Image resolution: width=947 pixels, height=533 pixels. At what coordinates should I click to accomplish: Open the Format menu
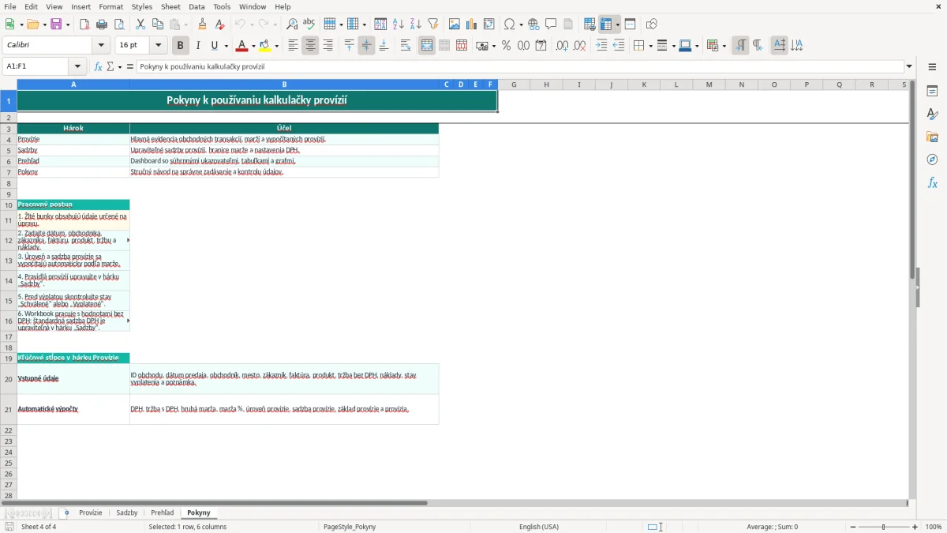click(x=110, y=6)
